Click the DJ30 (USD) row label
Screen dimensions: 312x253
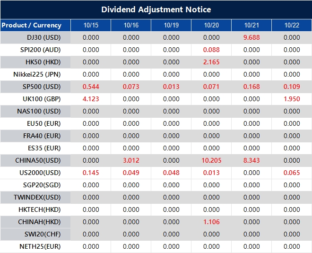(43, 37)
